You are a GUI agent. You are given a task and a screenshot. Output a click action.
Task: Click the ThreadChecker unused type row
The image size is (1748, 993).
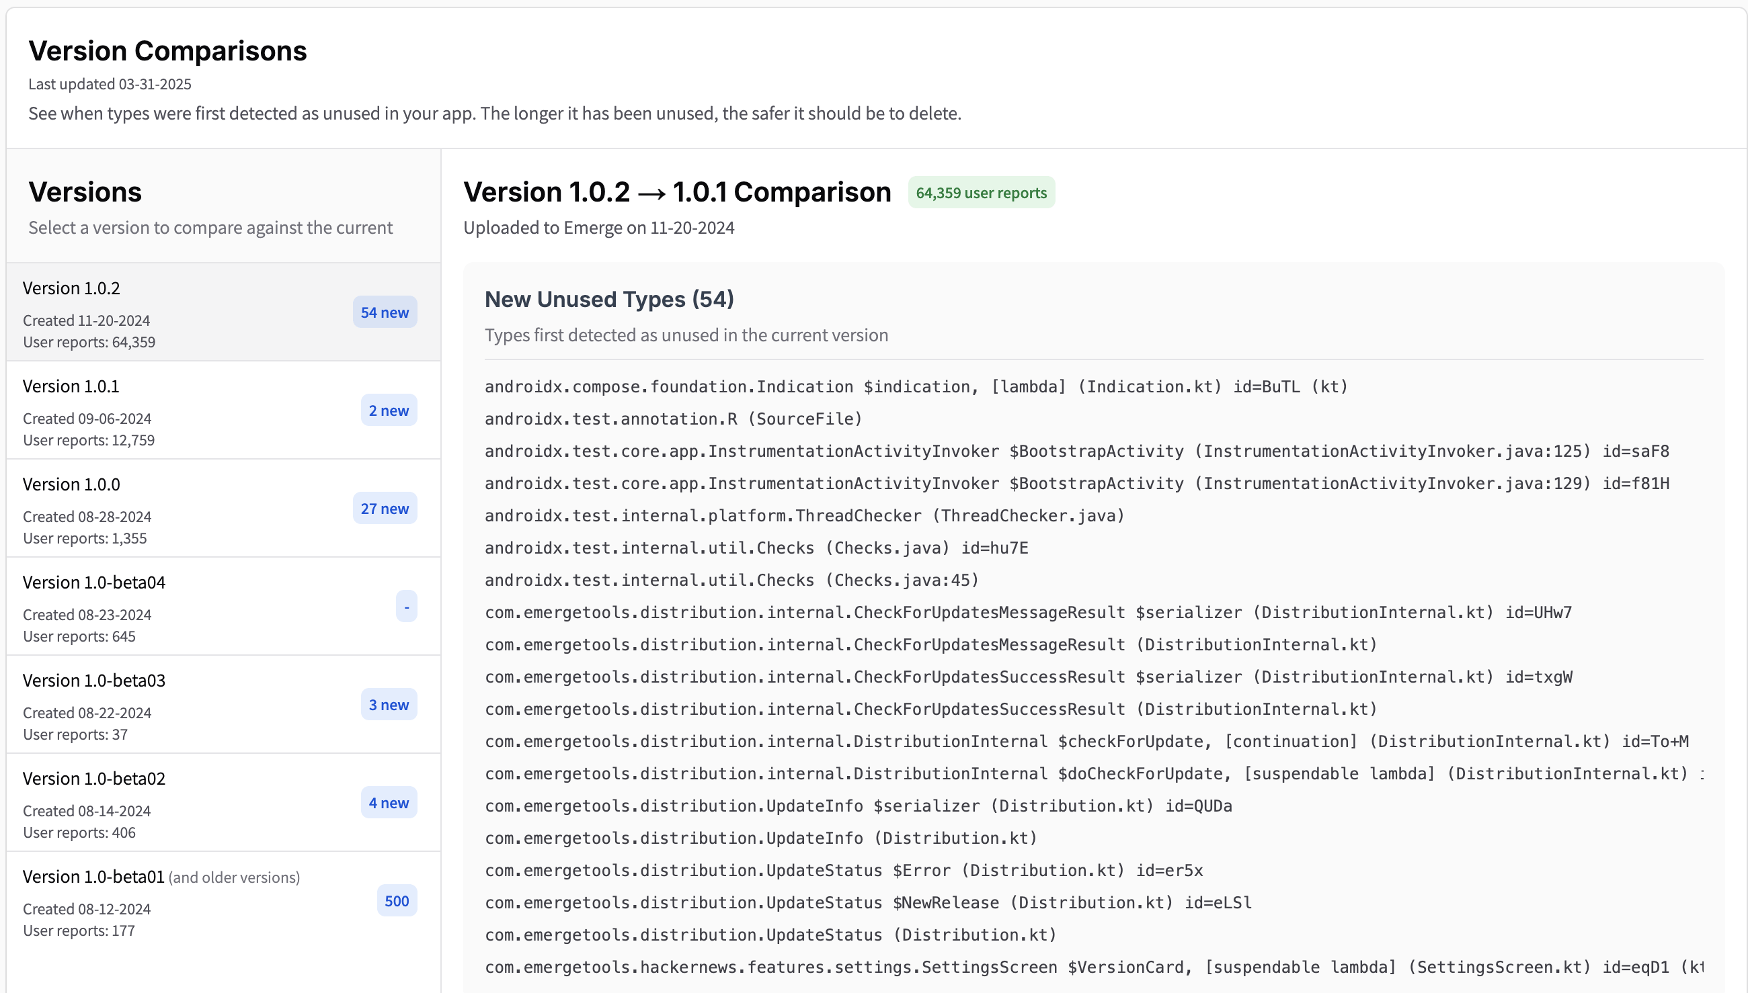pyautogui.click(x=804, y=515)
